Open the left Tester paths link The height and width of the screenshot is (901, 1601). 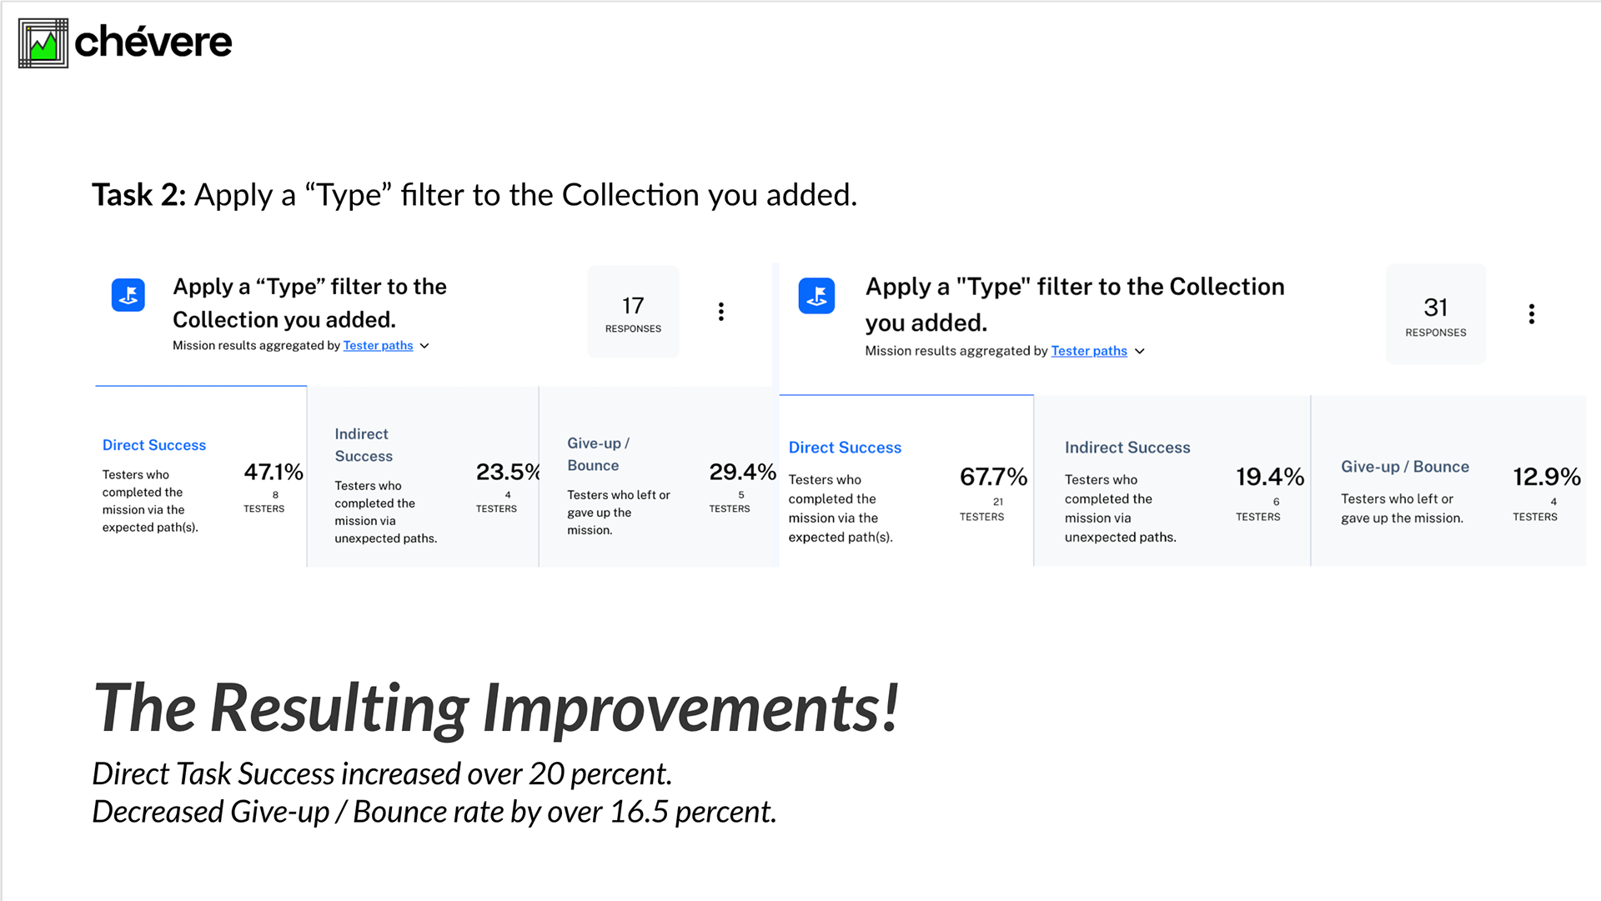click(378, 345)
